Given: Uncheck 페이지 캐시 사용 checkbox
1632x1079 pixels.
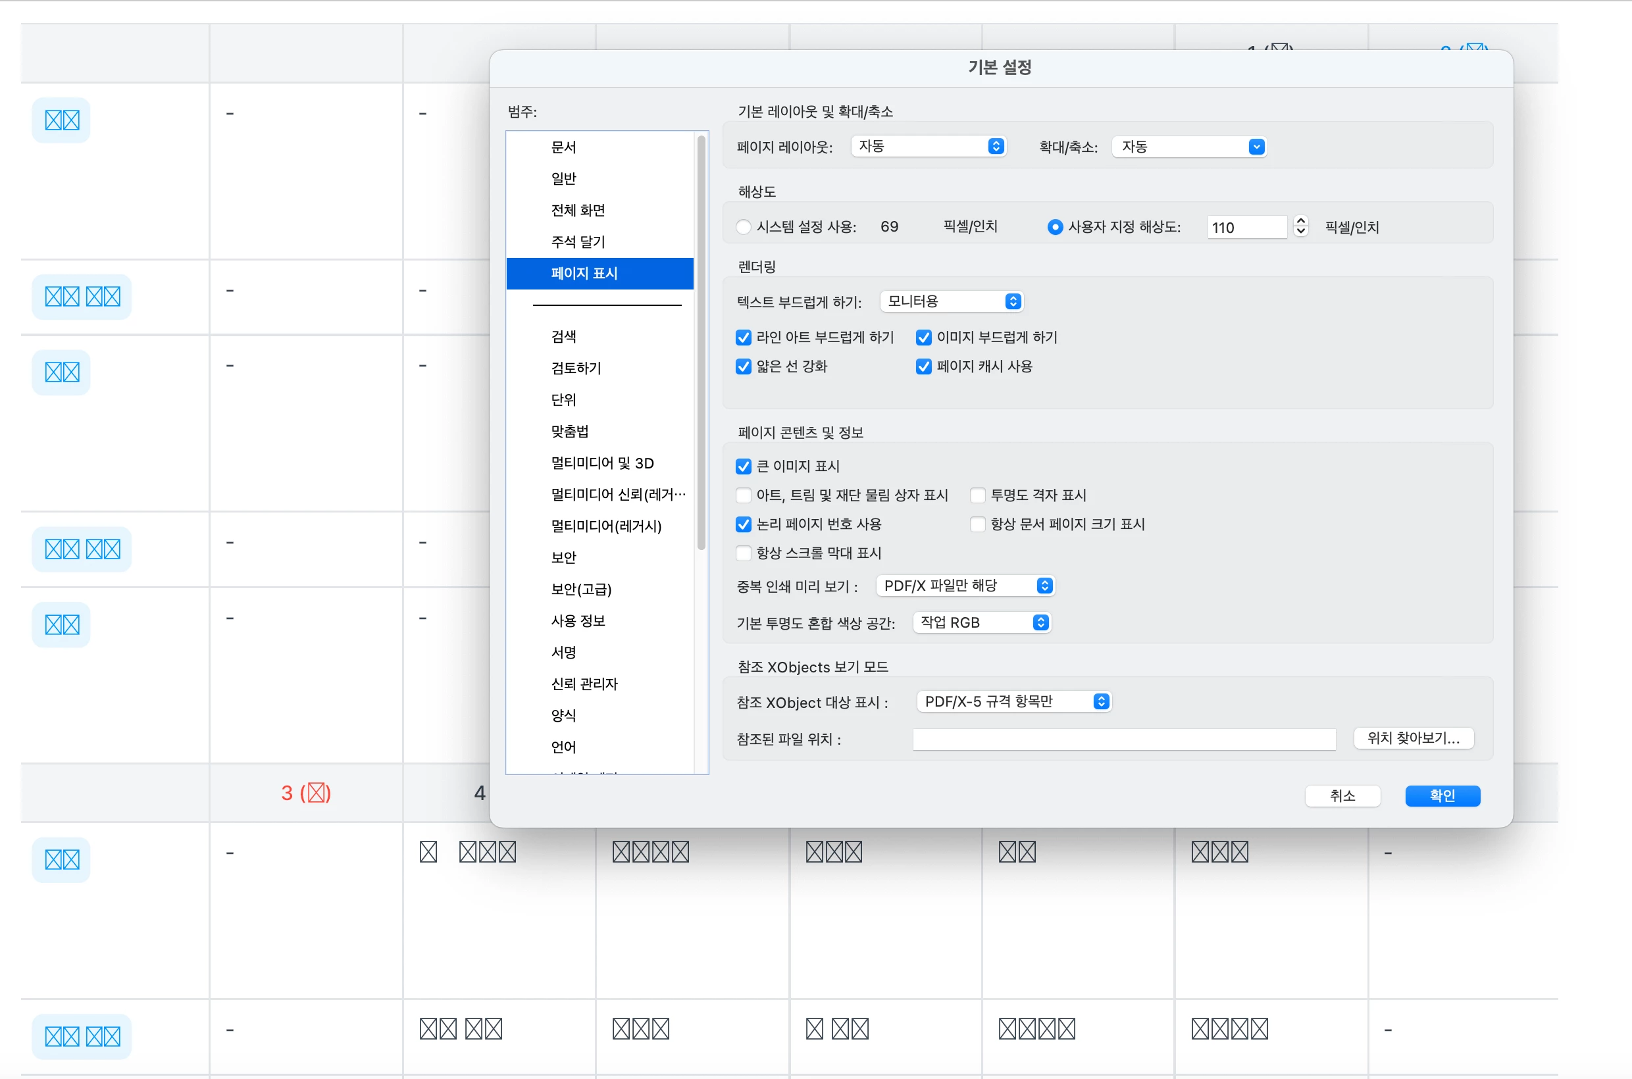Looking at the screenshot, I should [924, 366].
